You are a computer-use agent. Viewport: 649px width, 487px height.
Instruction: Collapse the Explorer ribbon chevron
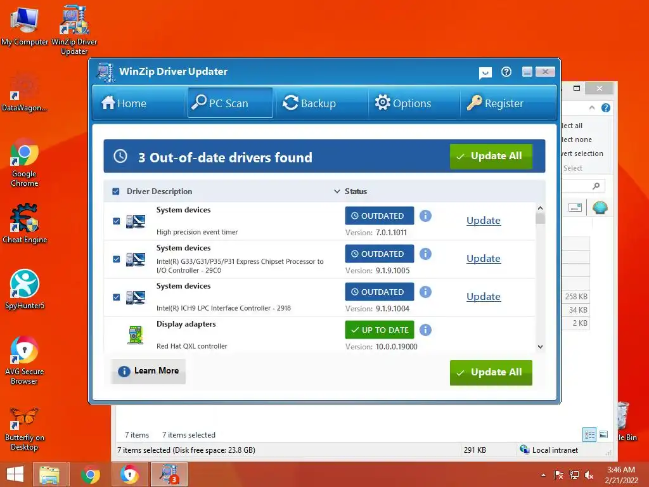coord(592,108)
